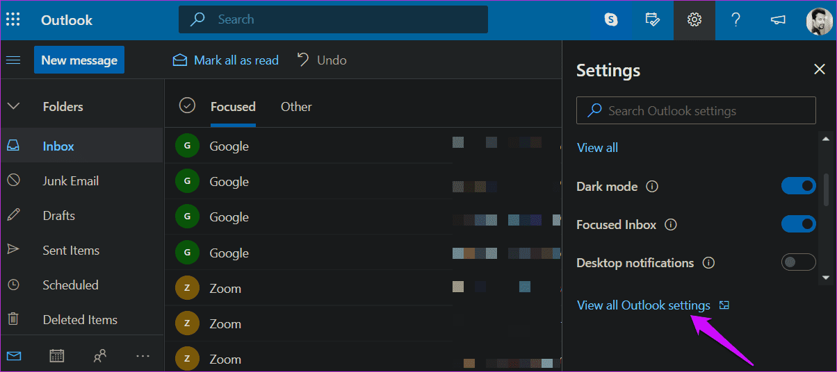The height and width of the screenshot is (372, 837).
Task: Open the Deleted Items folder
Action: coord(82,320)
